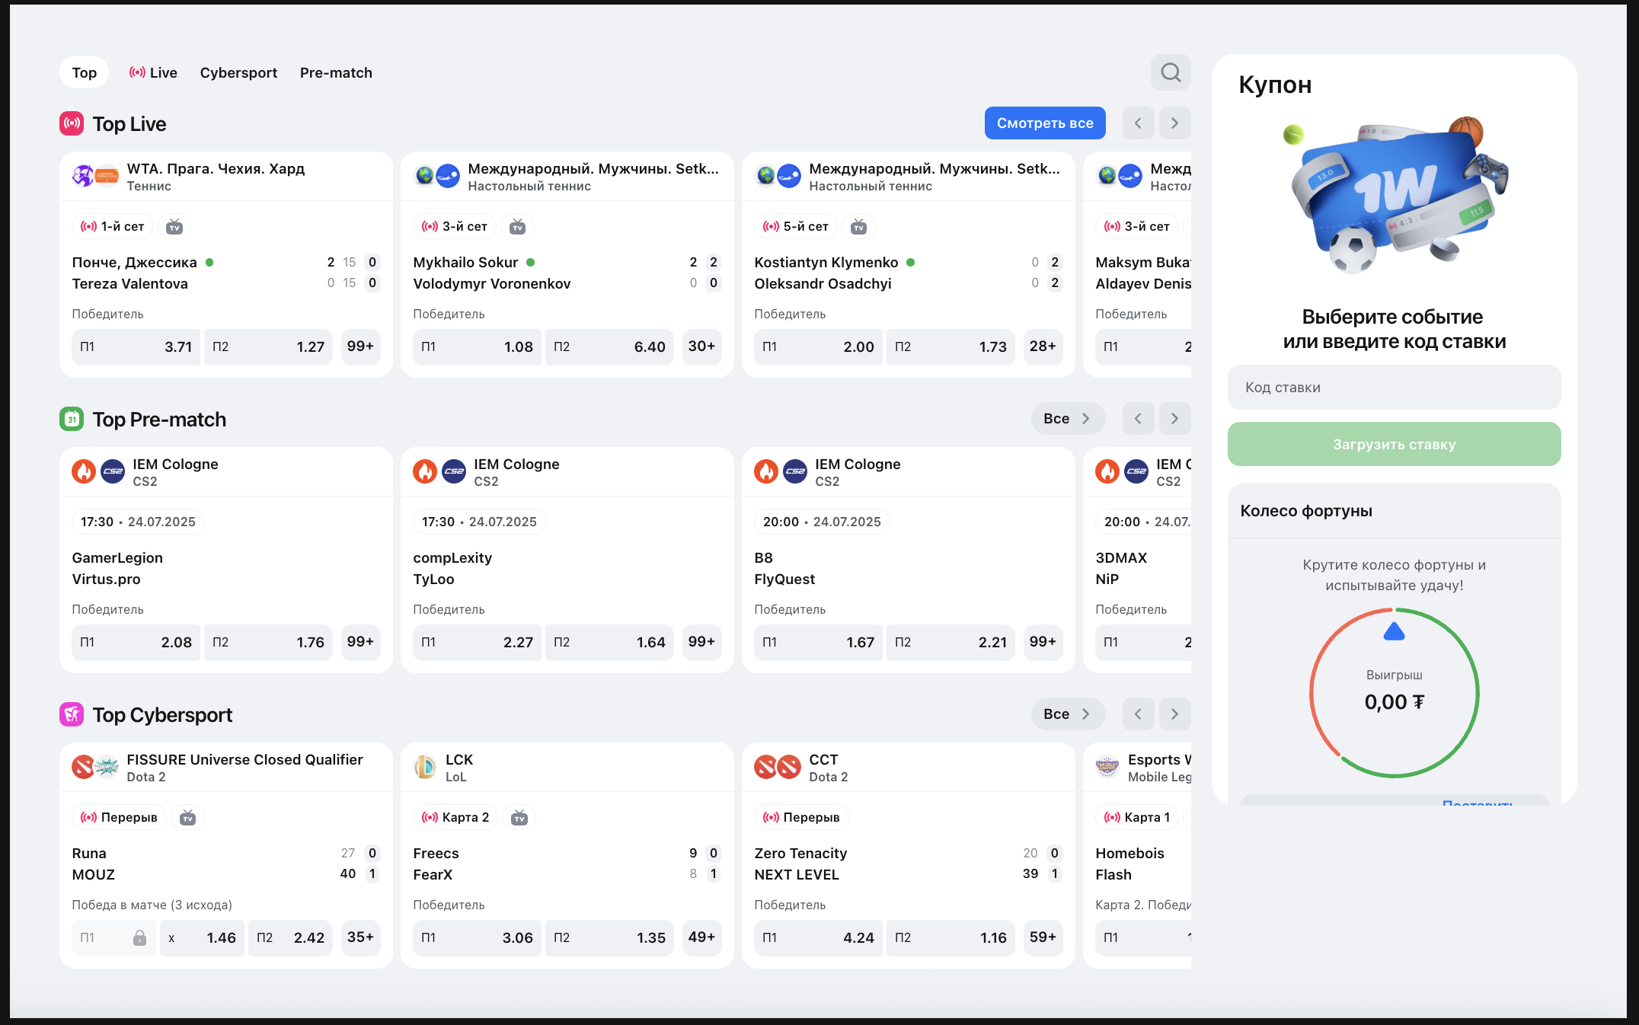Open 30+ markets for Mykhailo Sokur match

click(701, 346)
